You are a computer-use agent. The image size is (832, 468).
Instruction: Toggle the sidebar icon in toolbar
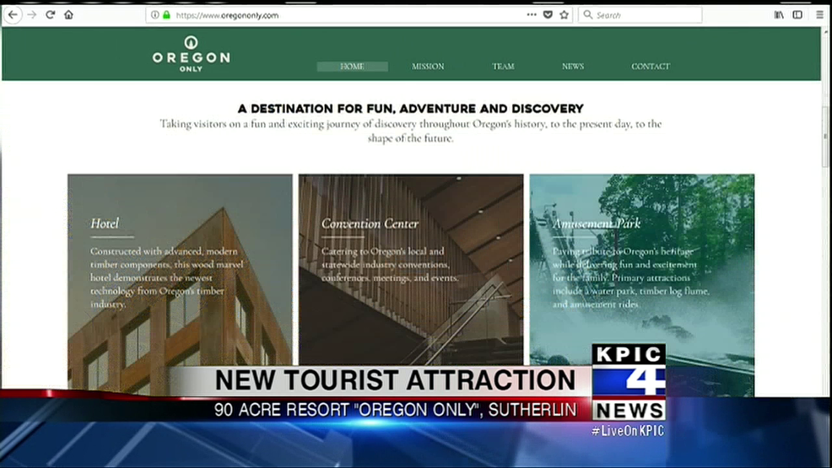tap(797, 15)
